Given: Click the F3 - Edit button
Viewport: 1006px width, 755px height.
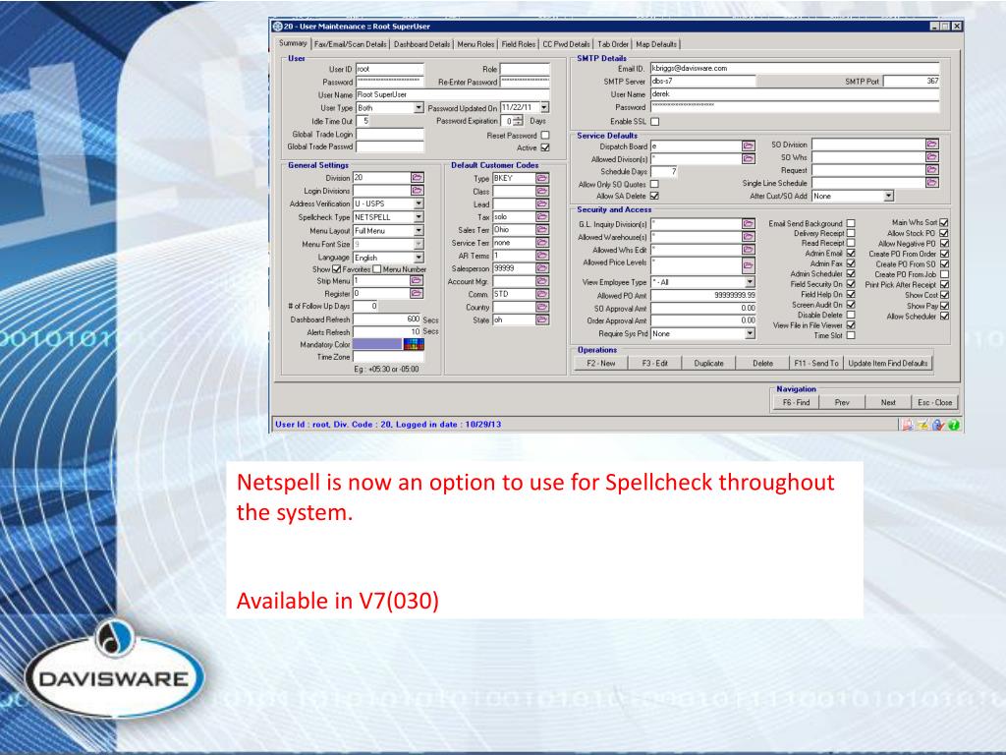Looking at the screenshot, I should pos(654,364).
